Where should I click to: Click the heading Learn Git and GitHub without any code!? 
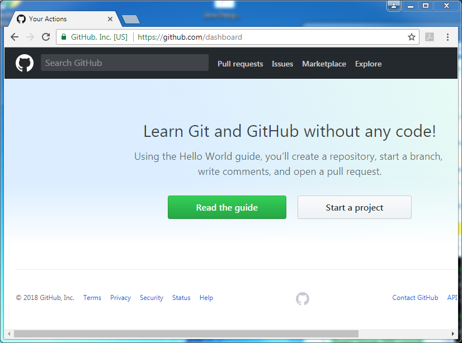290,131
